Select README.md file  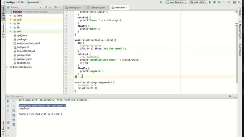point(23,63)
